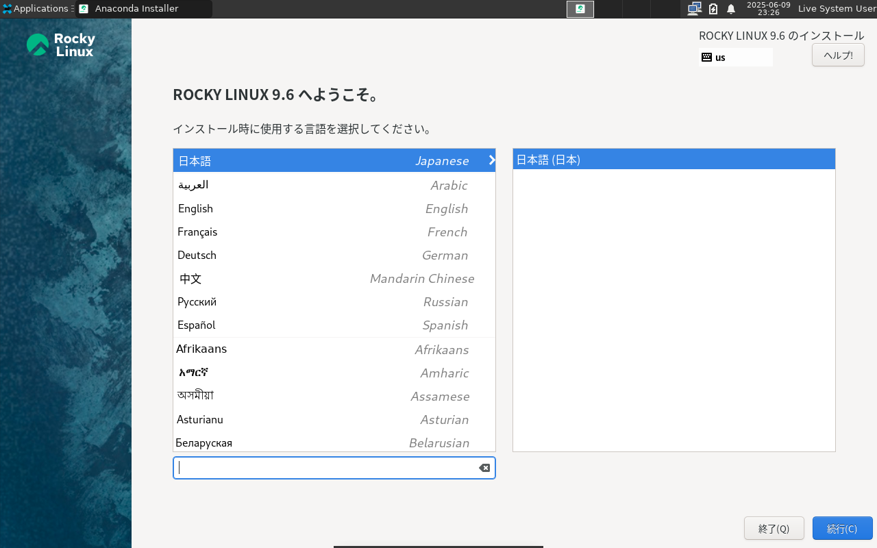The image size is (877, 548).
Task: Open installer help with the ヘルプ! button
Action: pyautogui.click(x=838, y=55)
